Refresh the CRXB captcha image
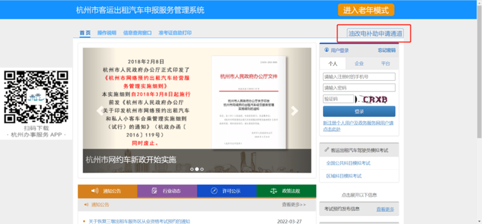The width and height of the screenshot is (482, 224). (372, 99)
